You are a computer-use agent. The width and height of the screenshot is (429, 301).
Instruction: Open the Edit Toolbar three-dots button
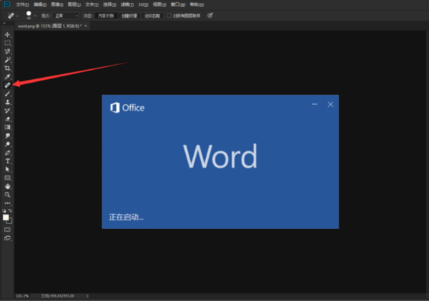(7, 203)
